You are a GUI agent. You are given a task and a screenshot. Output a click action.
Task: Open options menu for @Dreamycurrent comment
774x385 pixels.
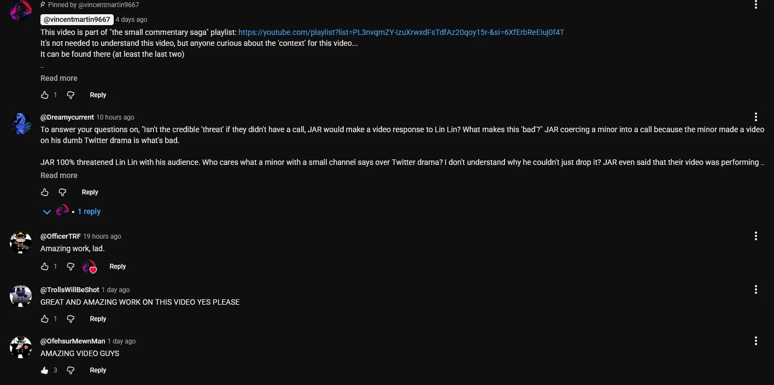tap(756, 117)
